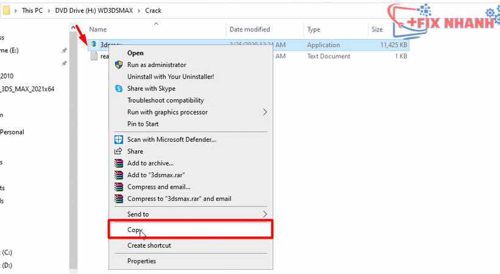The image size is (500, 274).
Task: Click the Microsoft Defender shield icon
Action: pos(119,139)
